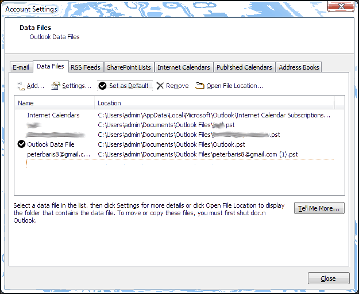Click the Name column header
The image size is (359, 294).
pos(55,103)
